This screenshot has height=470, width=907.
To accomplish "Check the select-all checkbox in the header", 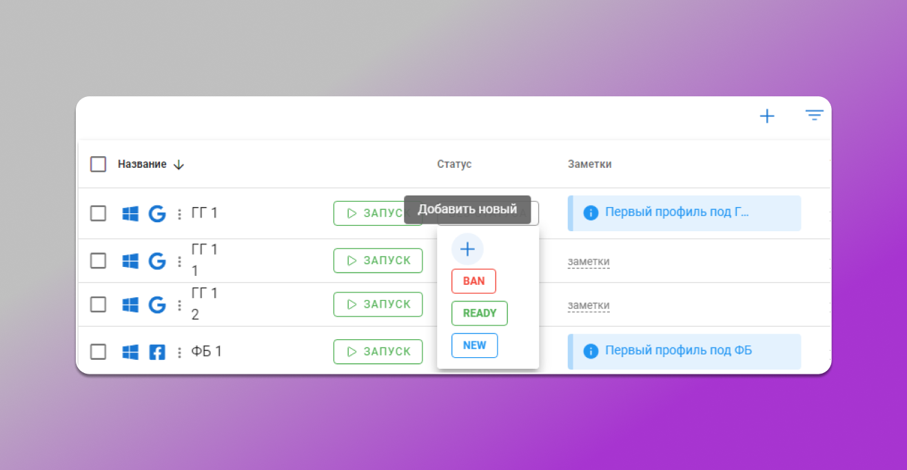I will pos(98,164).
